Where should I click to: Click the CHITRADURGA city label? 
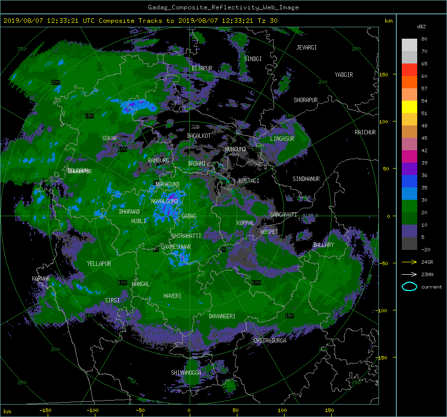pos(270,341)
